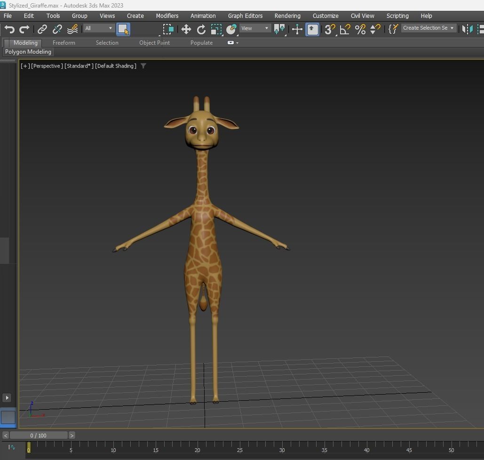Activate Select and Link tool

42,29
